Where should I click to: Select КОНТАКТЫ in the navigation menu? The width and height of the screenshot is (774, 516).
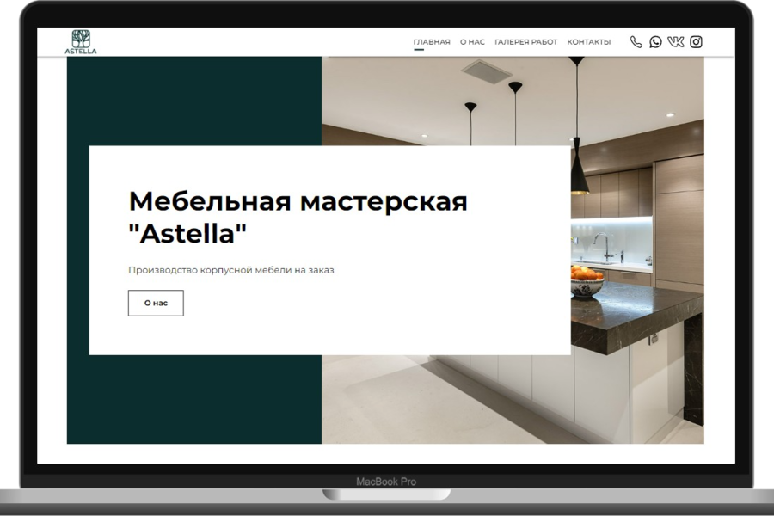coord(589,40)
